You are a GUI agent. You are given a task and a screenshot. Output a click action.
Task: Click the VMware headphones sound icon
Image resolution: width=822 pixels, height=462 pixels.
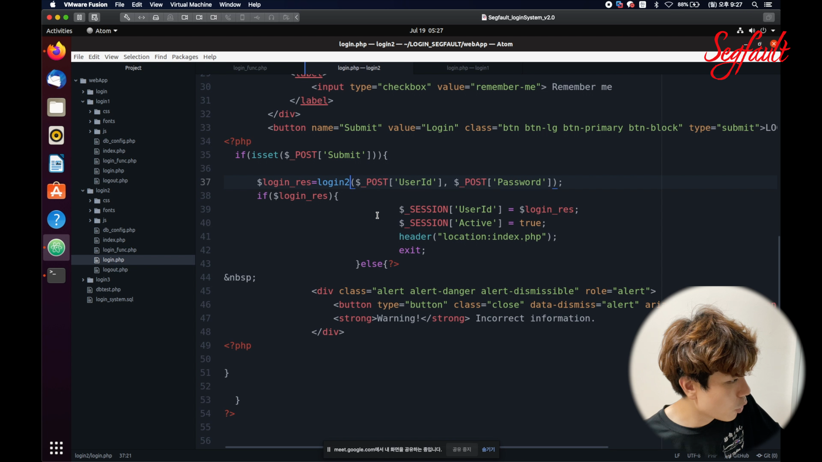pyautogui.click(x=271, y=18)
